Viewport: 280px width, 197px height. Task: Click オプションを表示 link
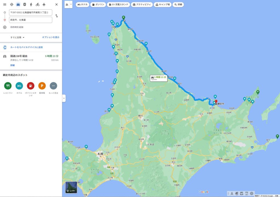pos(51,37)
